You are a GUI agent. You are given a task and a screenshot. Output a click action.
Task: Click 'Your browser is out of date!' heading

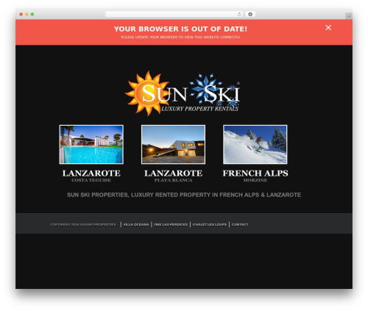[180, 29]
